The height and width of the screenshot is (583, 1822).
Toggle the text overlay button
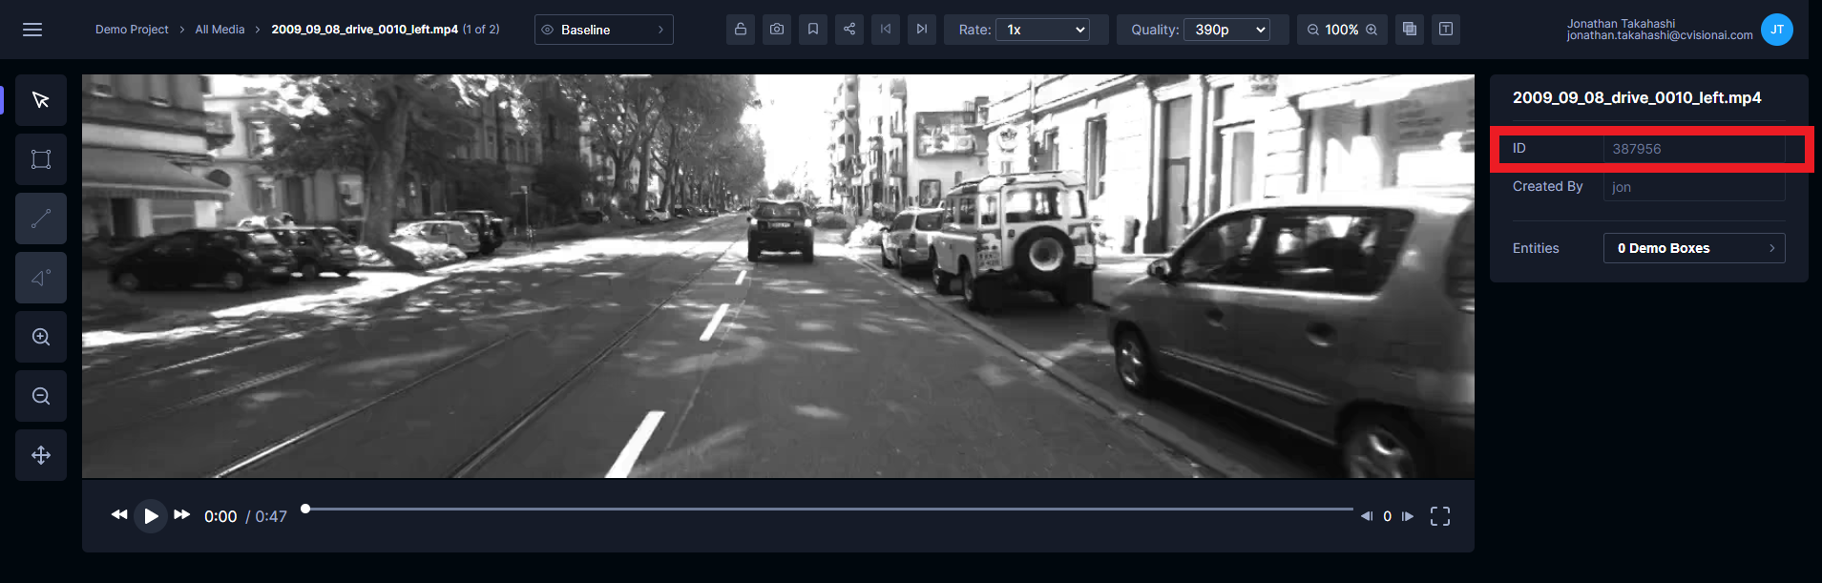point(1446,30)
